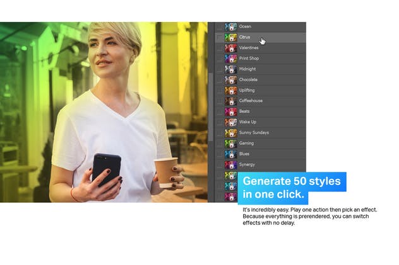Click the Valentines layer thumbnail icon
399x265 pixels.
point(231,48)
